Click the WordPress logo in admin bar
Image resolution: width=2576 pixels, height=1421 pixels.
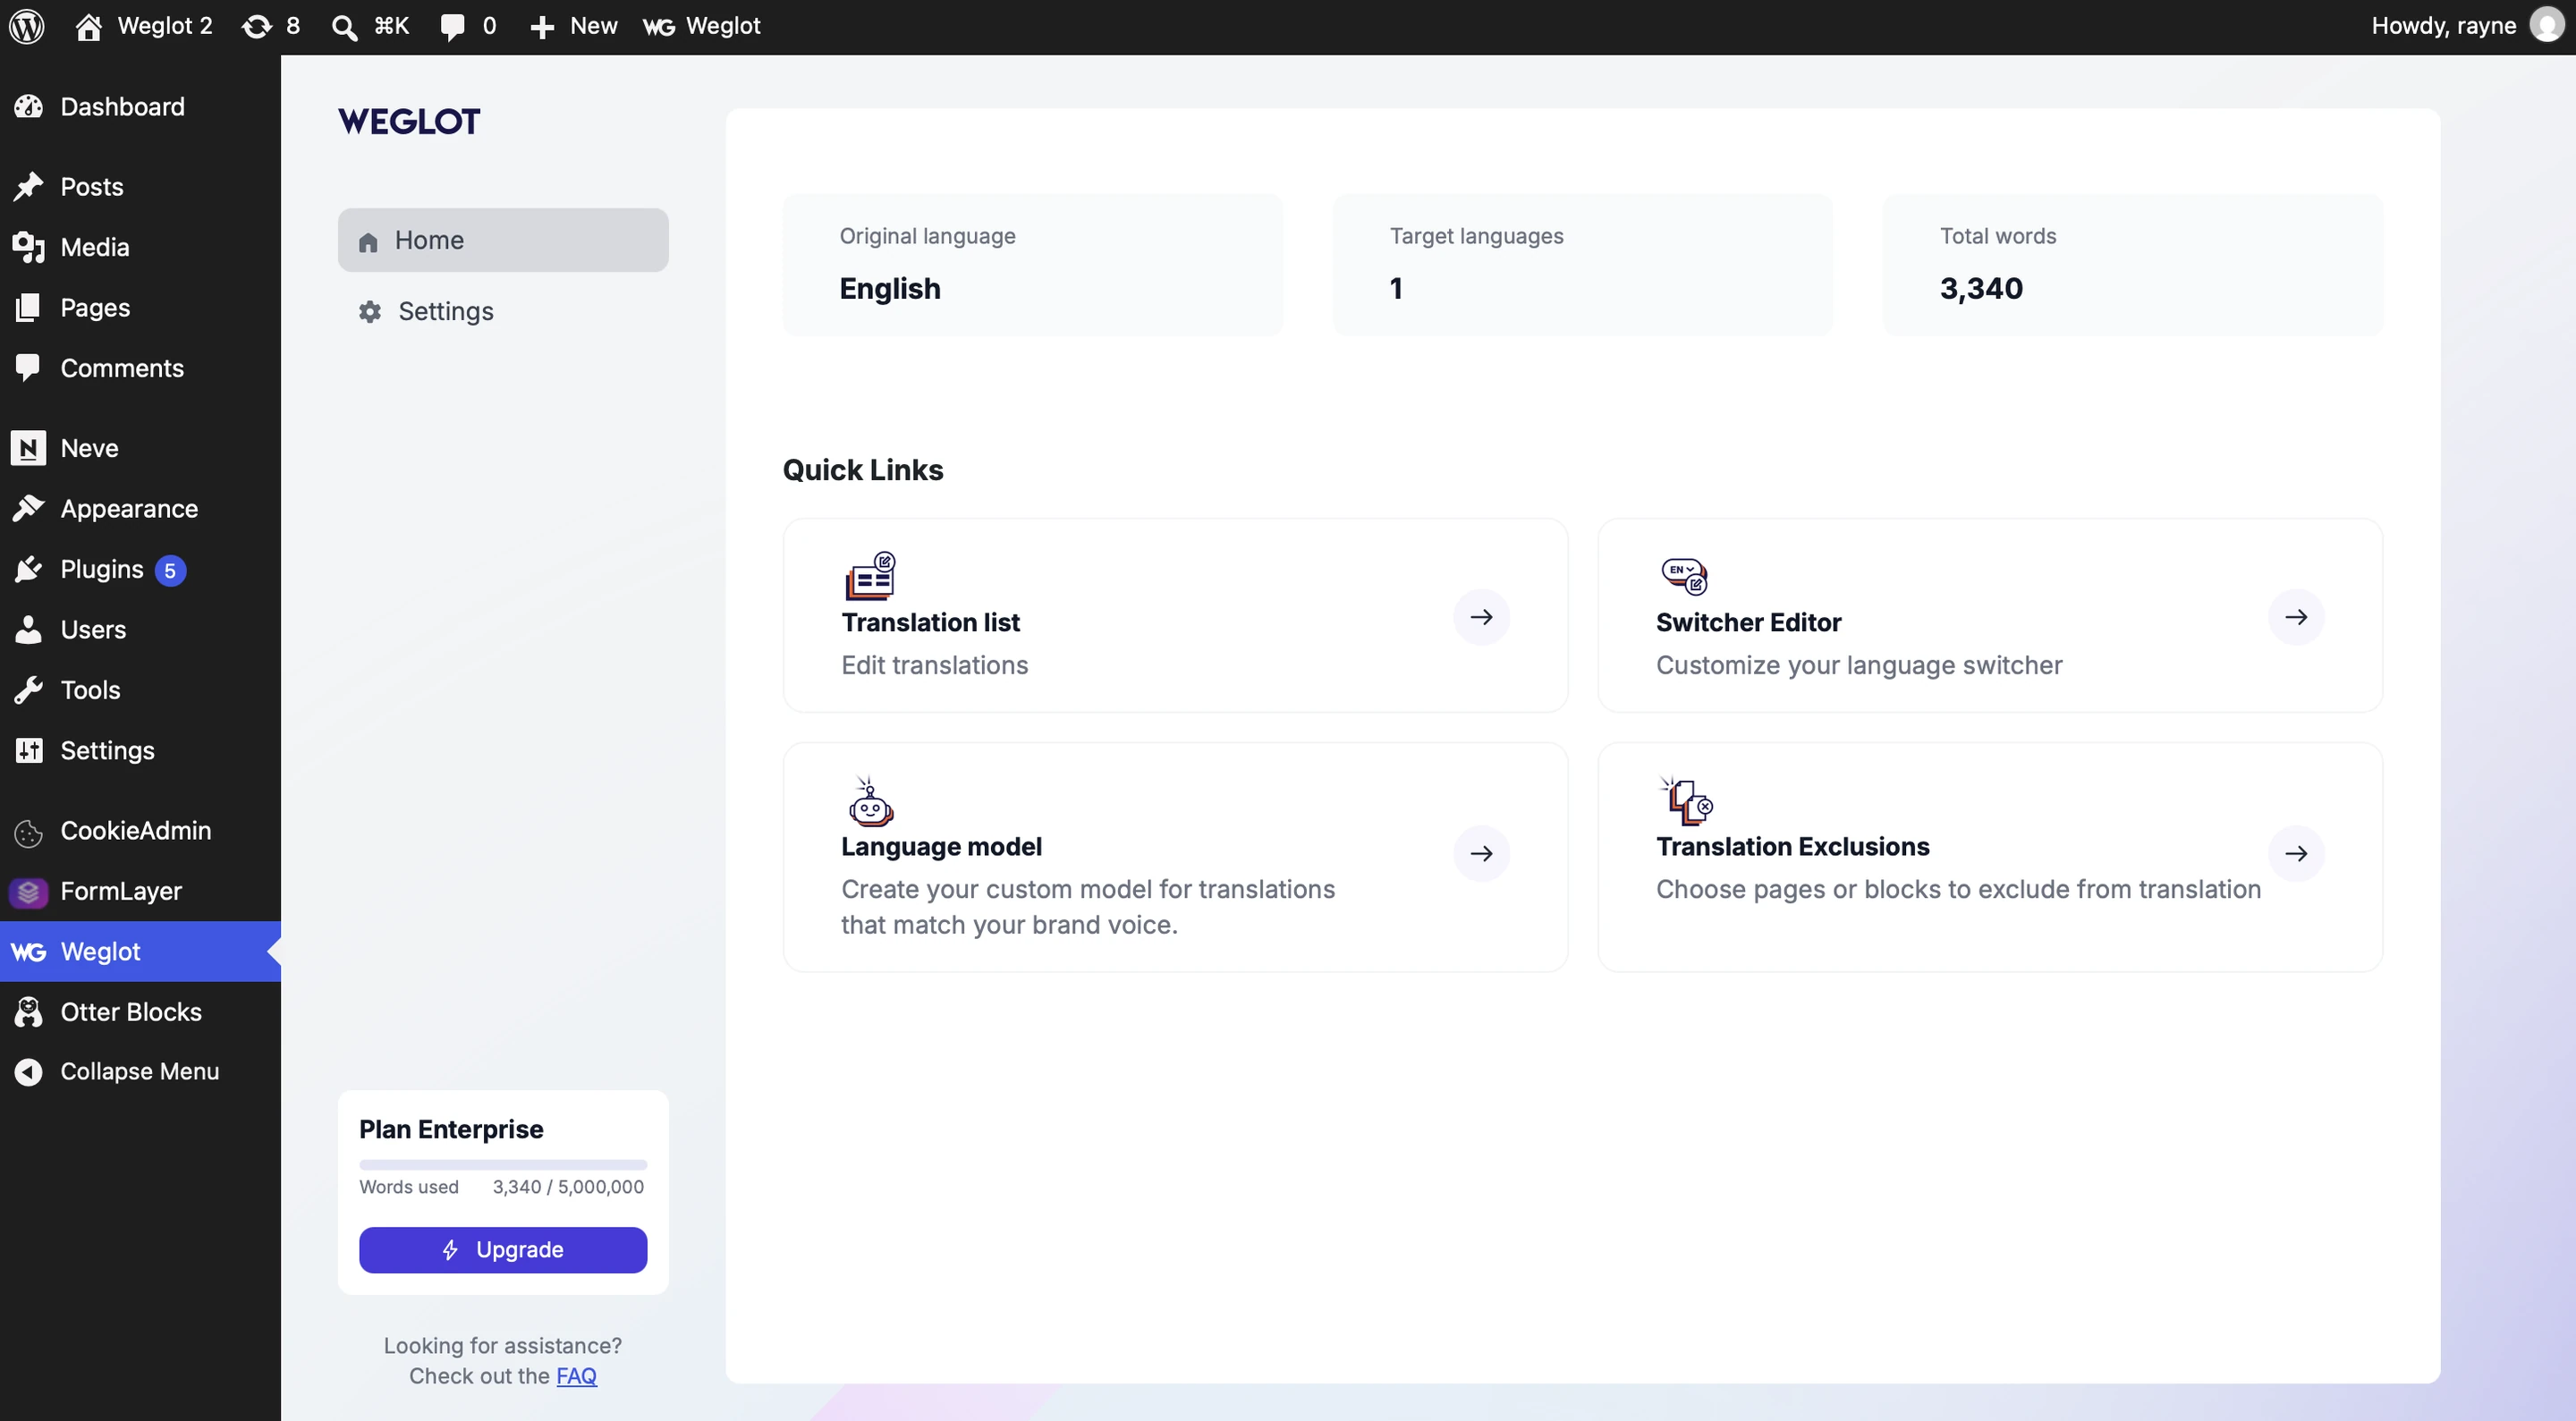[x=27, y=26]
